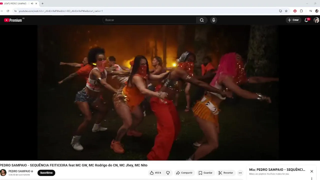Open YouTube notifications bell
This screenshot has width=320, height=180.
306,20
